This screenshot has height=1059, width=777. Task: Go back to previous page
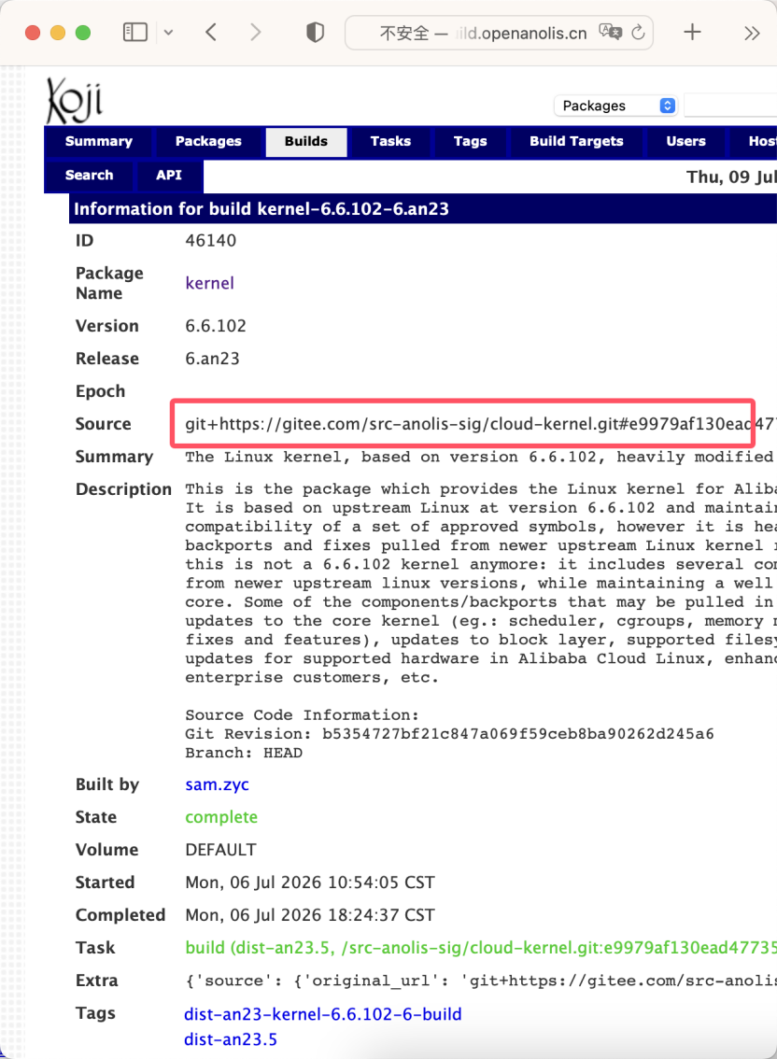coord(211,32)
